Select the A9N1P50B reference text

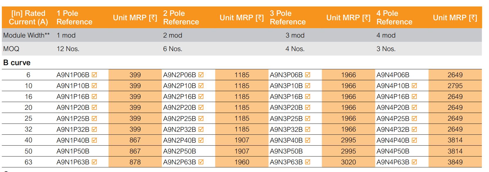(73, 151)
